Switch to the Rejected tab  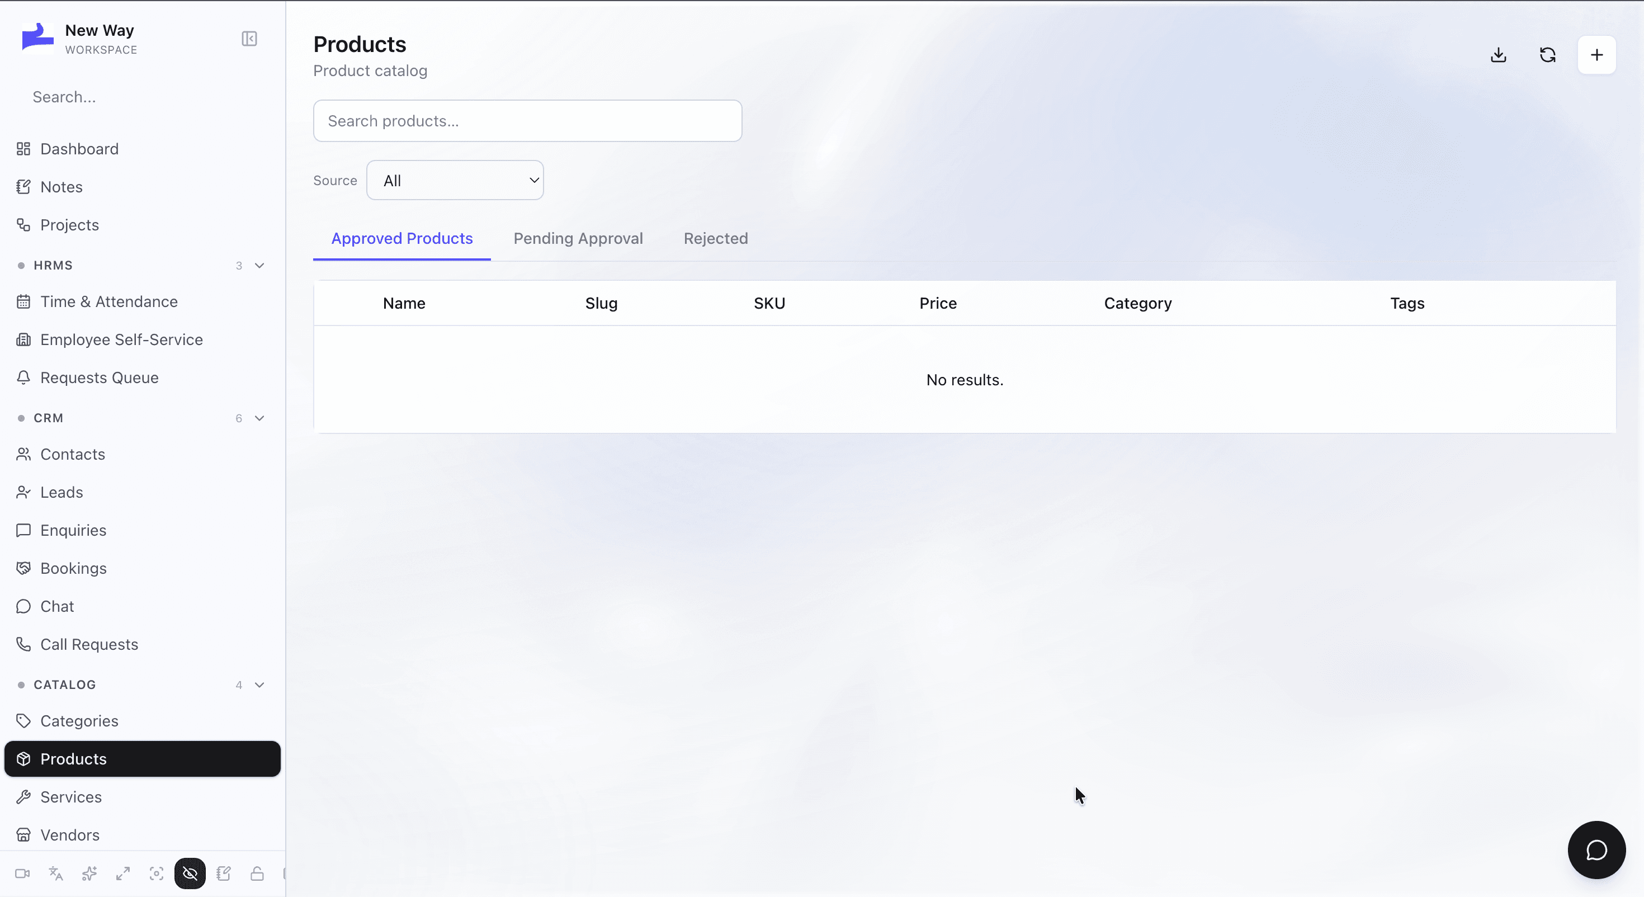(715, 238)
